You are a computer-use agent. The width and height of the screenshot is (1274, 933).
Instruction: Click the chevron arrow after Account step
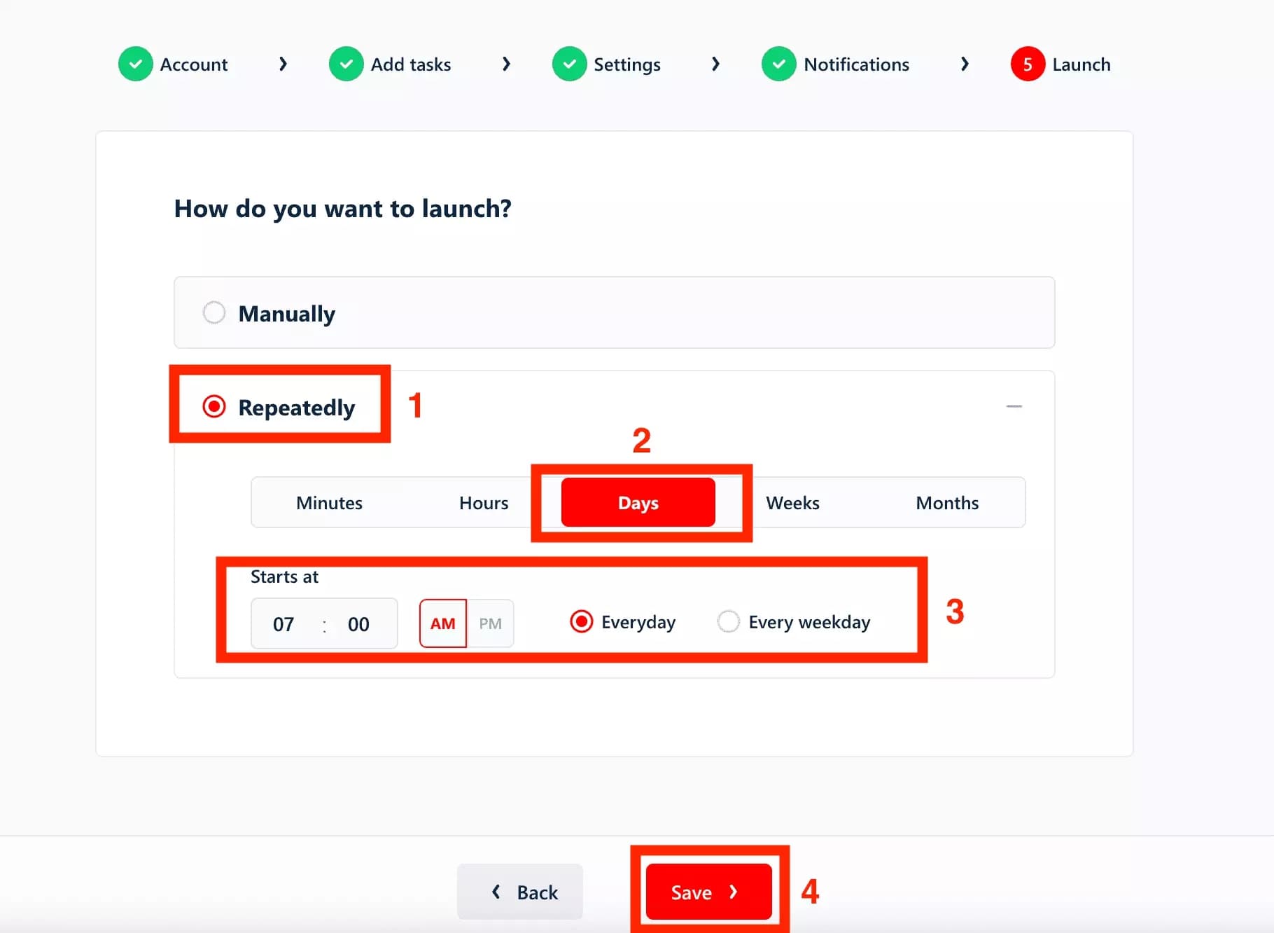283,64
